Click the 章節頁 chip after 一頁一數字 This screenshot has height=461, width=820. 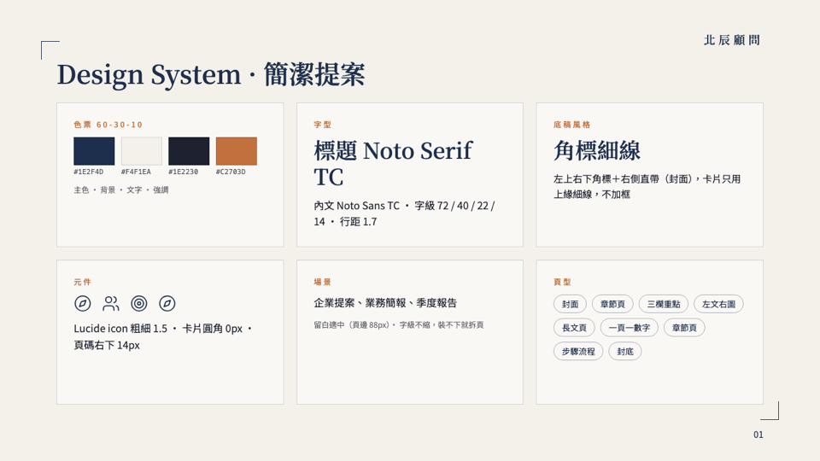pos(684,328)
